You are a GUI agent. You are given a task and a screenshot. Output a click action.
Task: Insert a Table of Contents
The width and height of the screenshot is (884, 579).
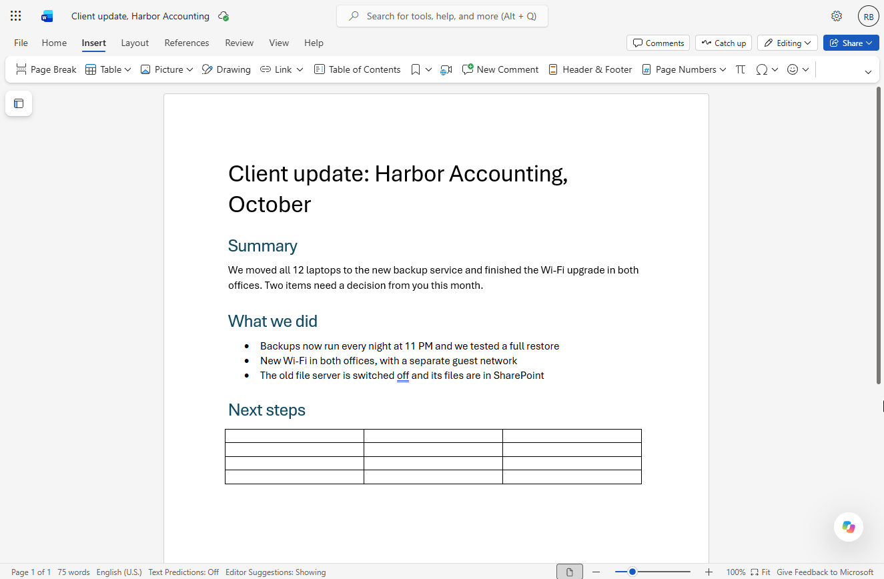click(357, 69)
